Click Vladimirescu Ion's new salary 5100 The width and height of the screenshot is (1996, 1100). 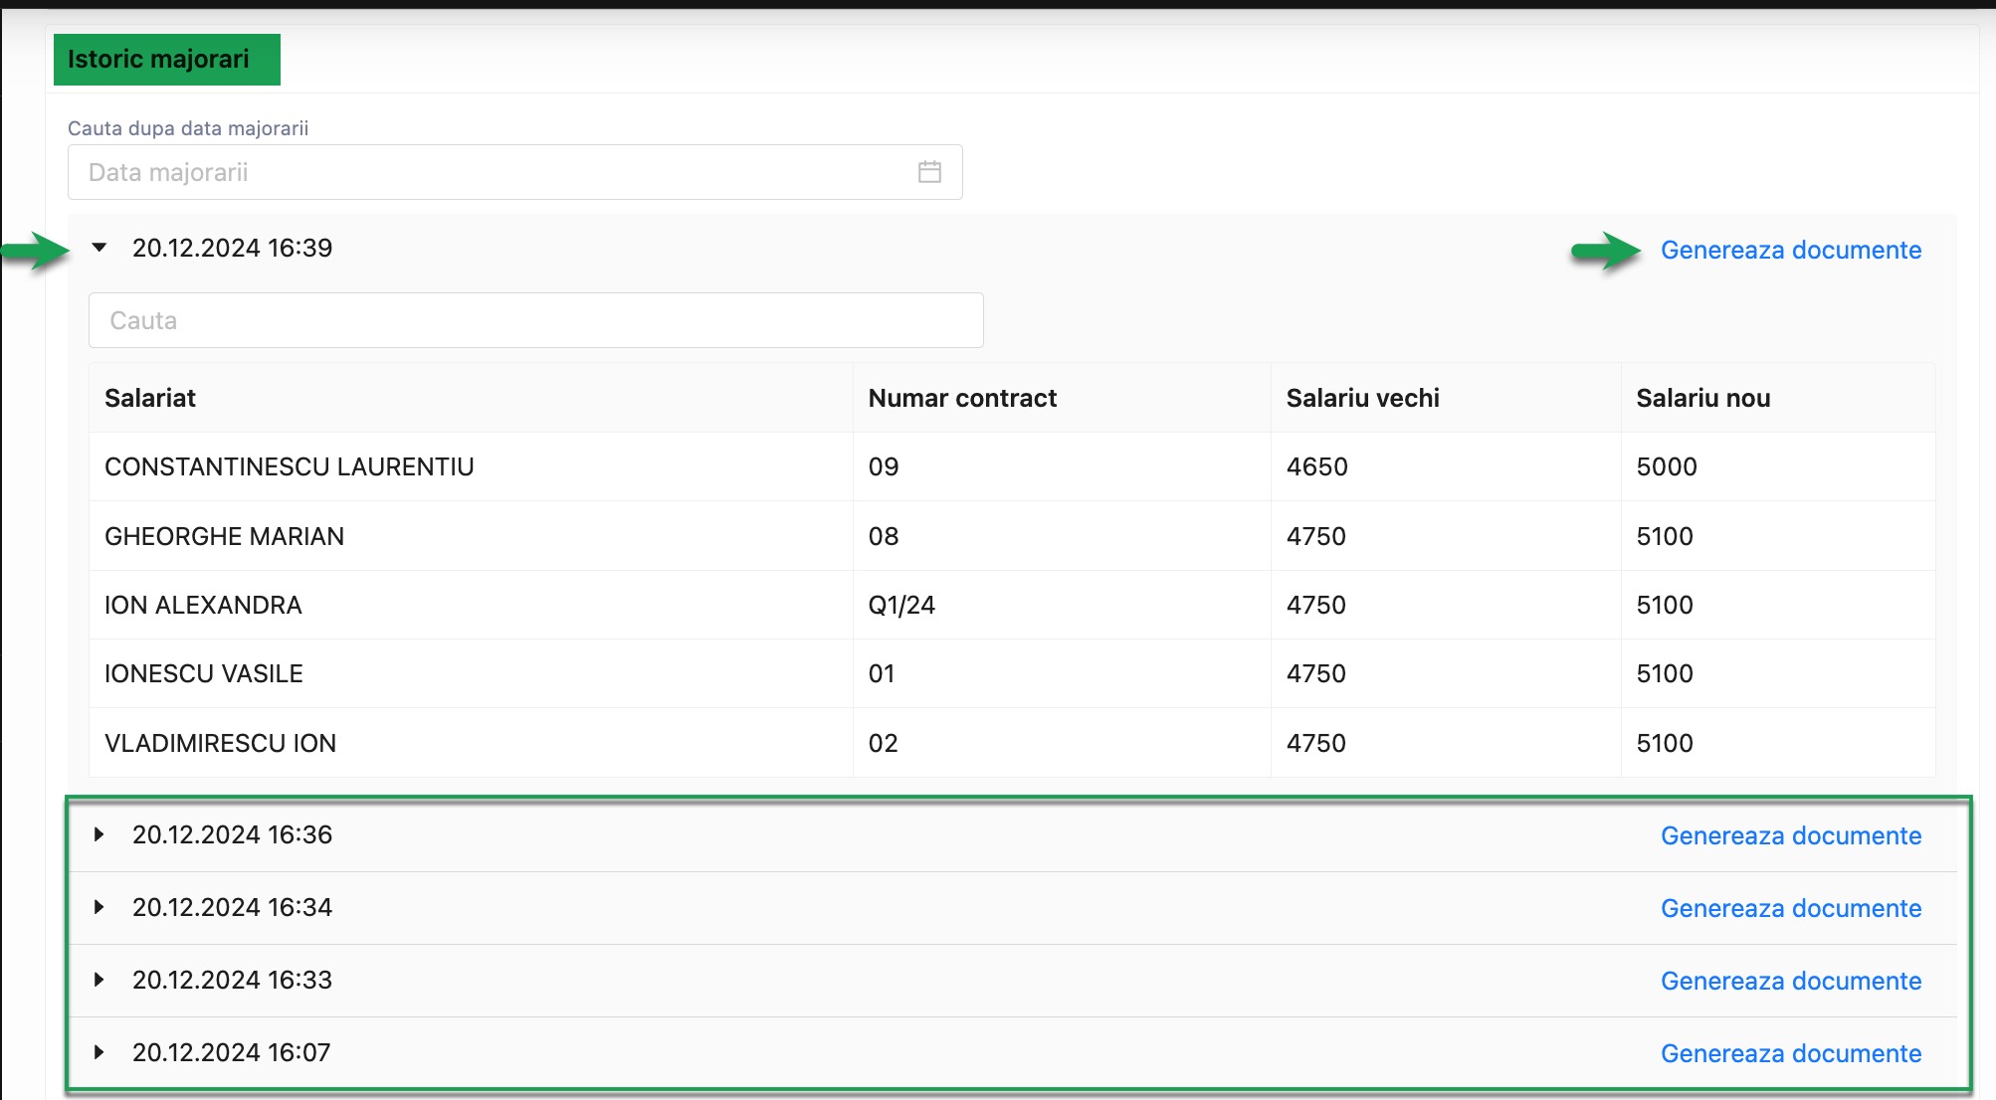(x=1665, y=743)
